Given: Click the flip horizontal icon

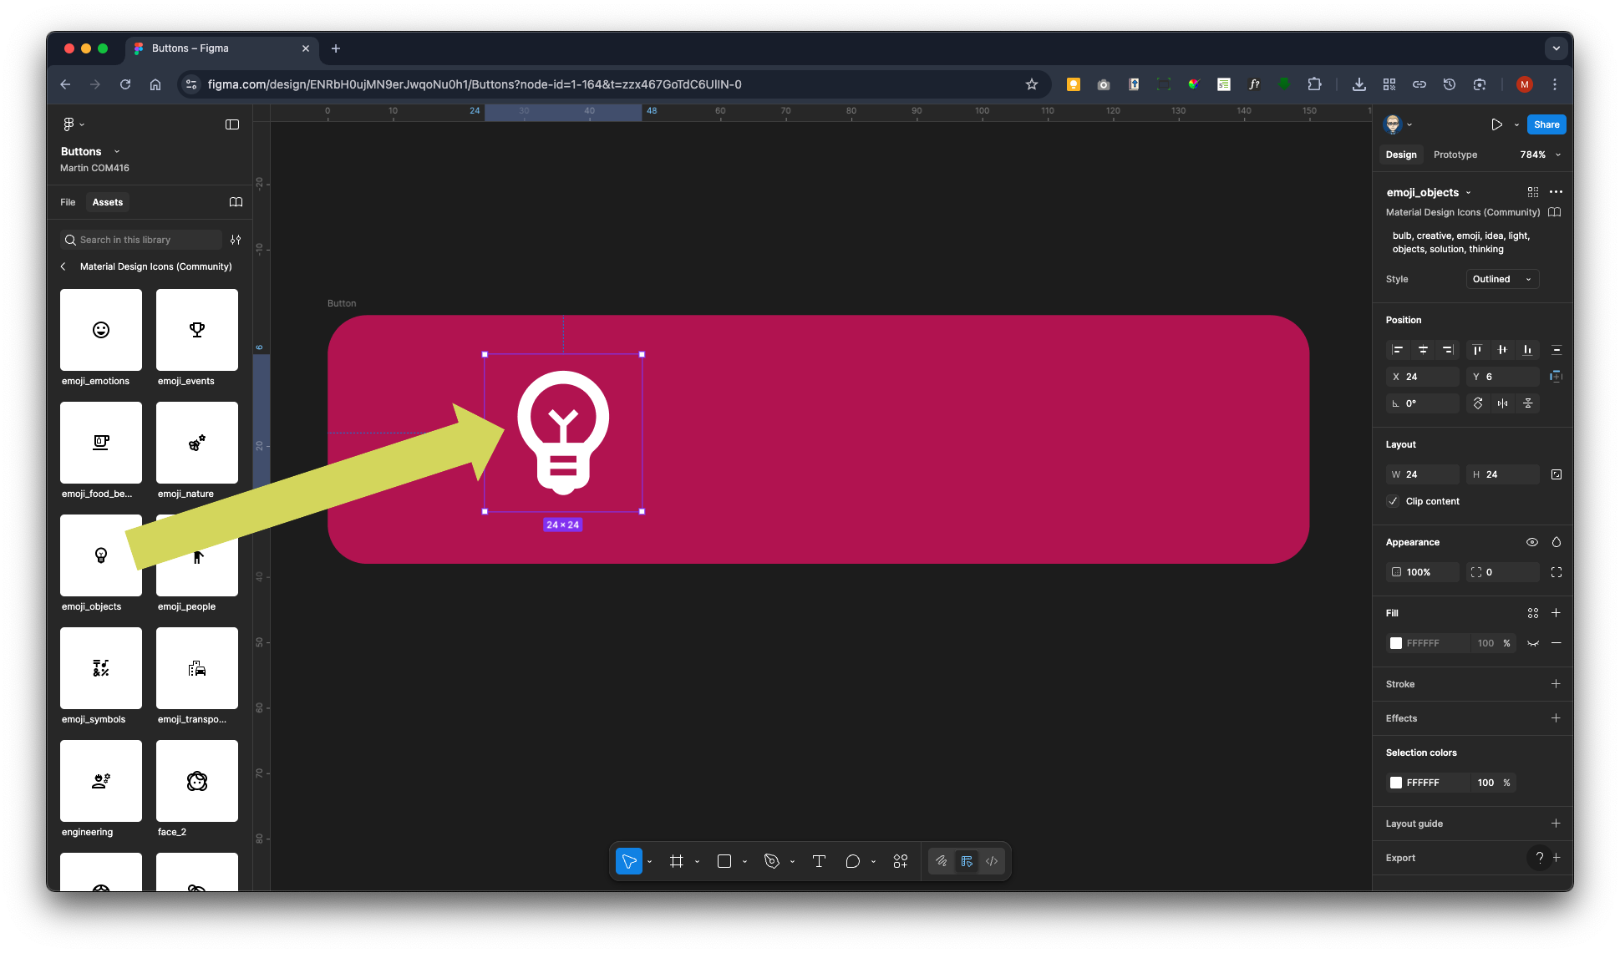Looking at the screenshot, I should point(1503,403).
